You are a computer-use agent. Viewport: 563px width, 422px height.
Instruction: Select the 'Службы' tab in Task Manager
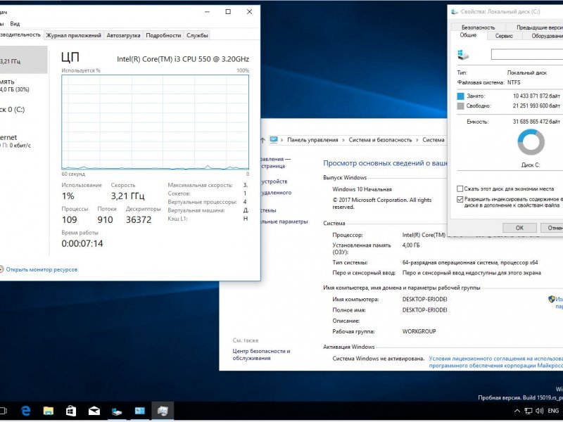pyautogui.click(x=197, y=35)
